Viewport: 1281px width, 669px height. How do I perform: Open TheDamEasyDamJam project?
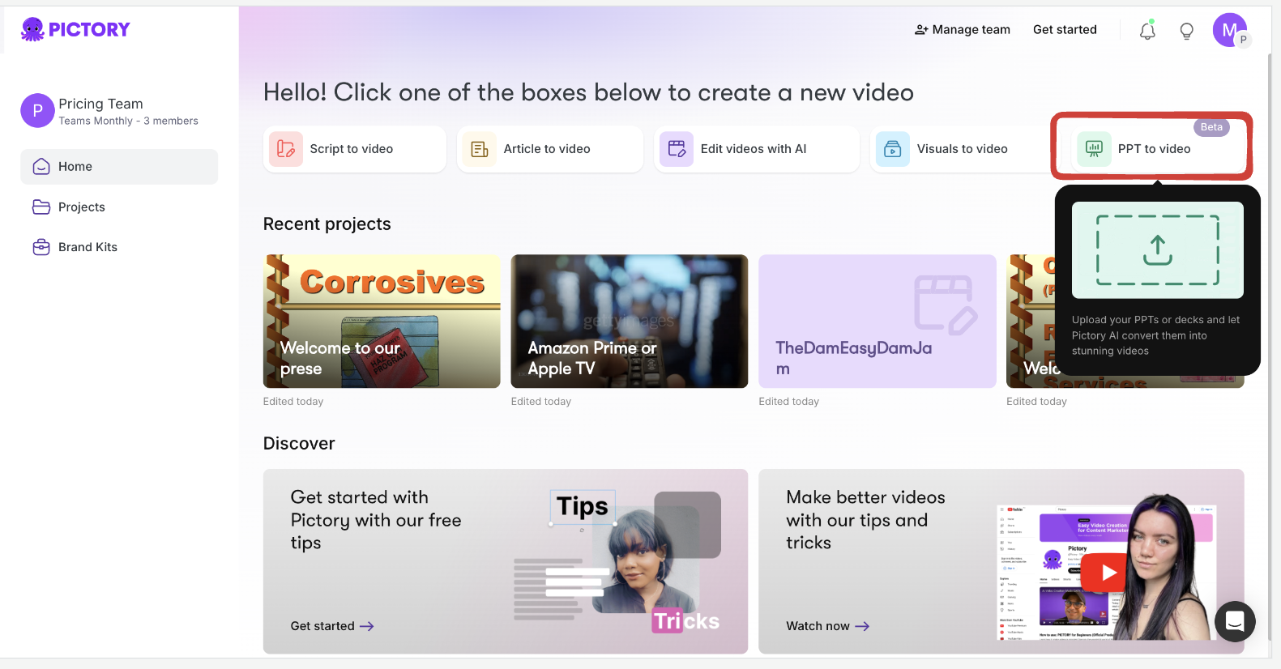tap(877, 322)
